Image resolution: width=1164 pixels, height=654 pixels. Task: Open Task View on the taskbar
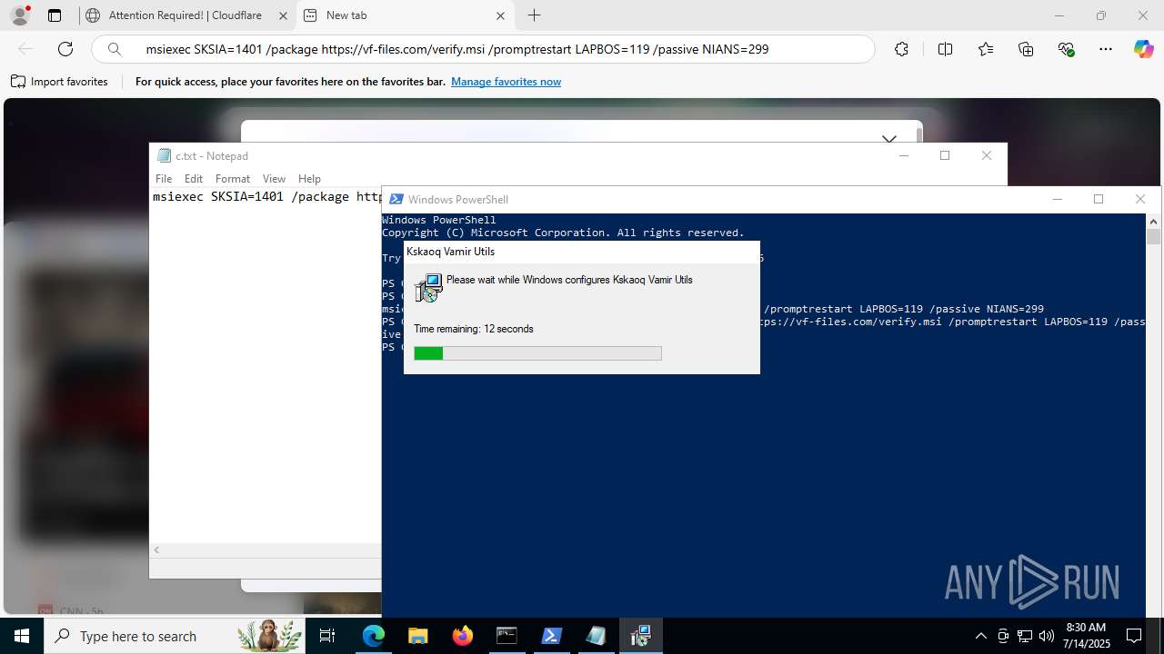point(327,636)
